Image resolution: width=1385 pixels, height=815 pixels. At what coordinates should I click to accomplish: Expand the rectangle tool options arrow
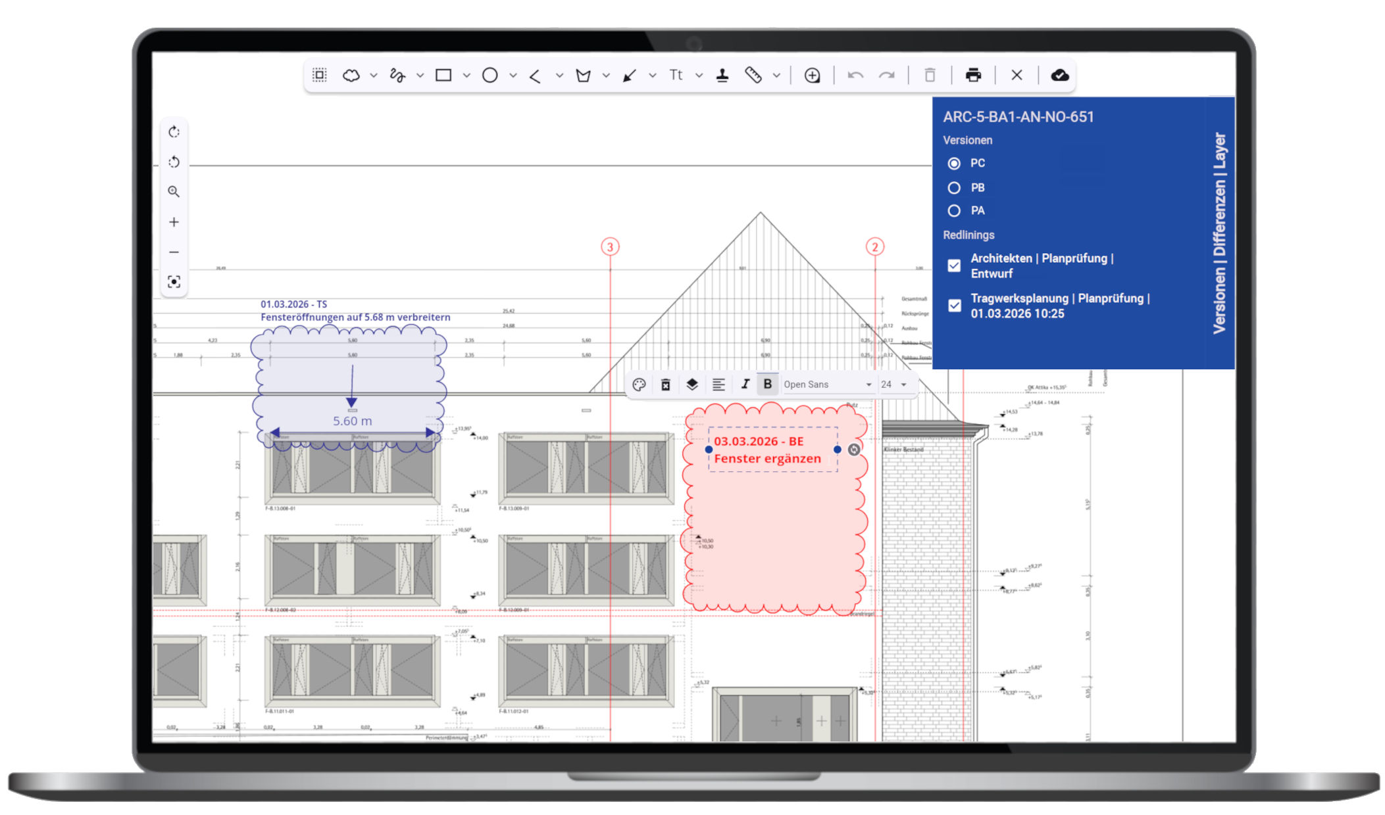pos(466,76)
